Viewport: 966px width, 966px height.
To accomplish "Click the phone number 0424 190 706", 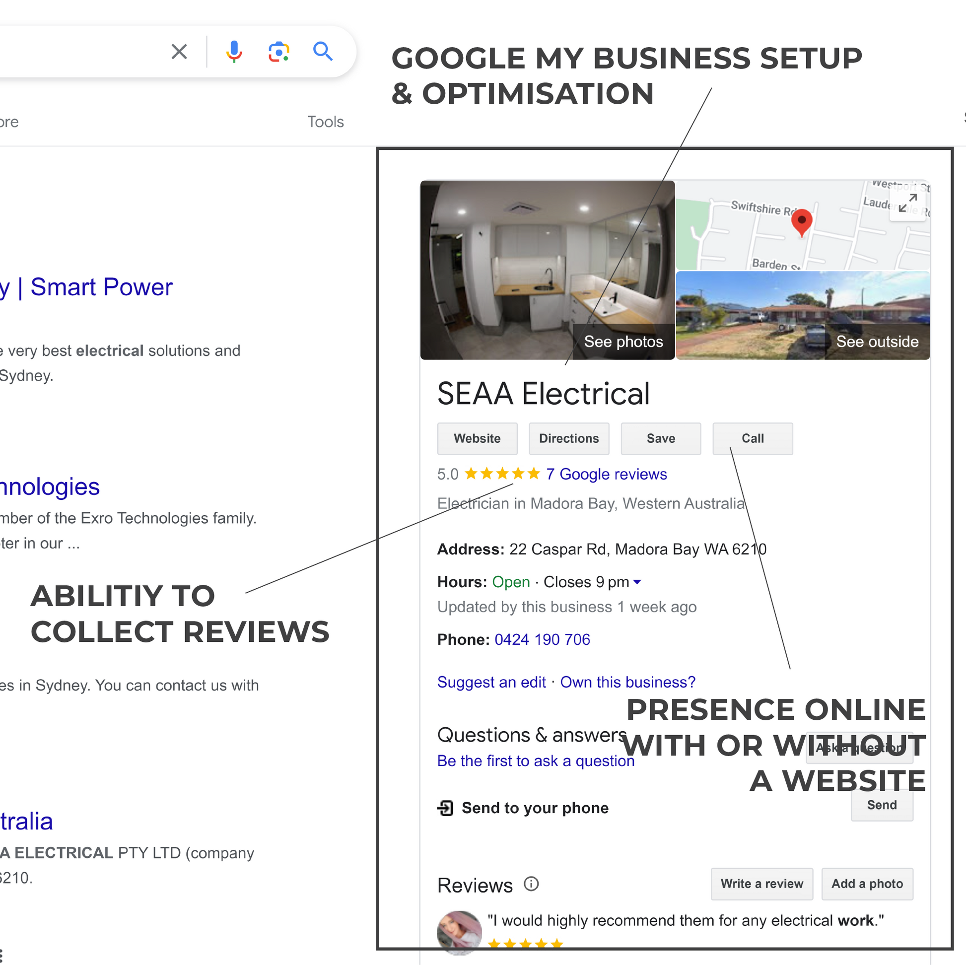I will click(542, 639).
